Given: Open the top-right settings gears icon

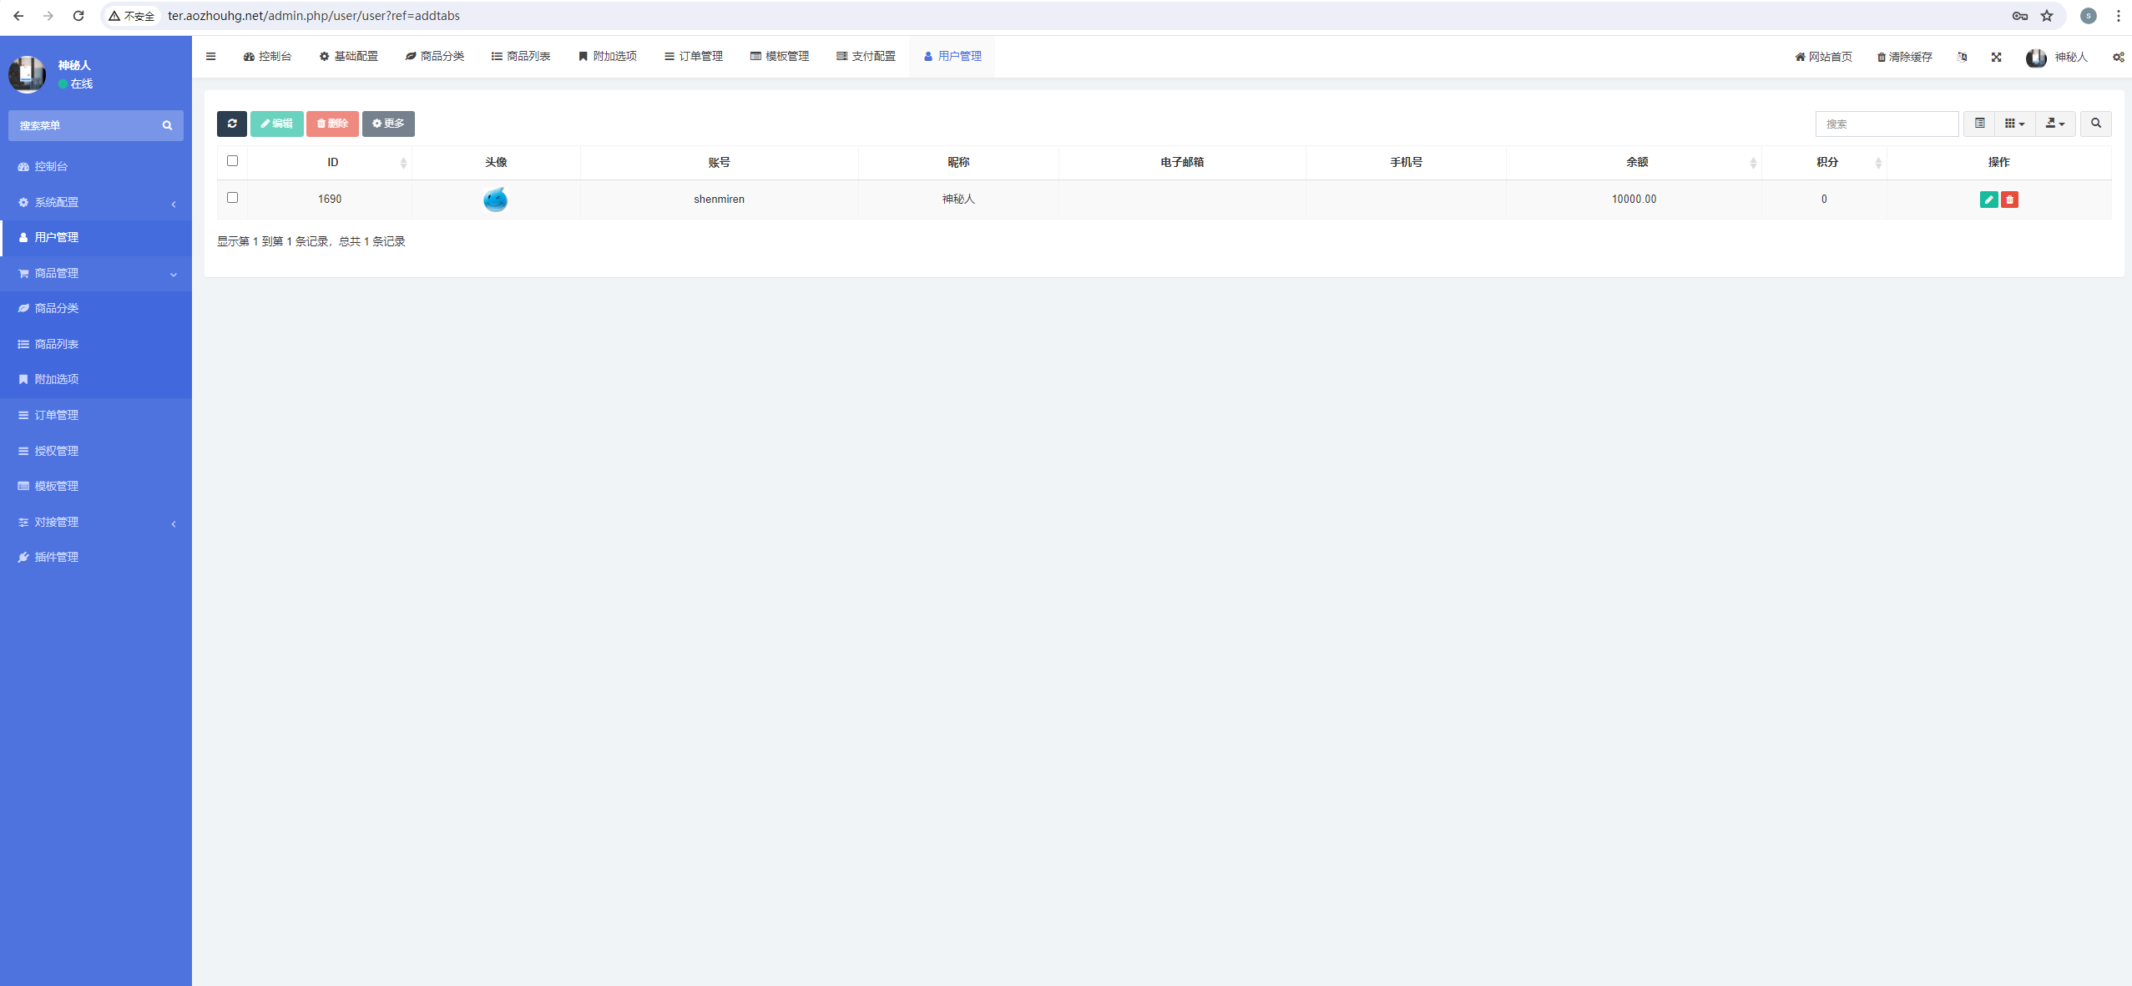Looking at the screenshot, I should 2118,57.
